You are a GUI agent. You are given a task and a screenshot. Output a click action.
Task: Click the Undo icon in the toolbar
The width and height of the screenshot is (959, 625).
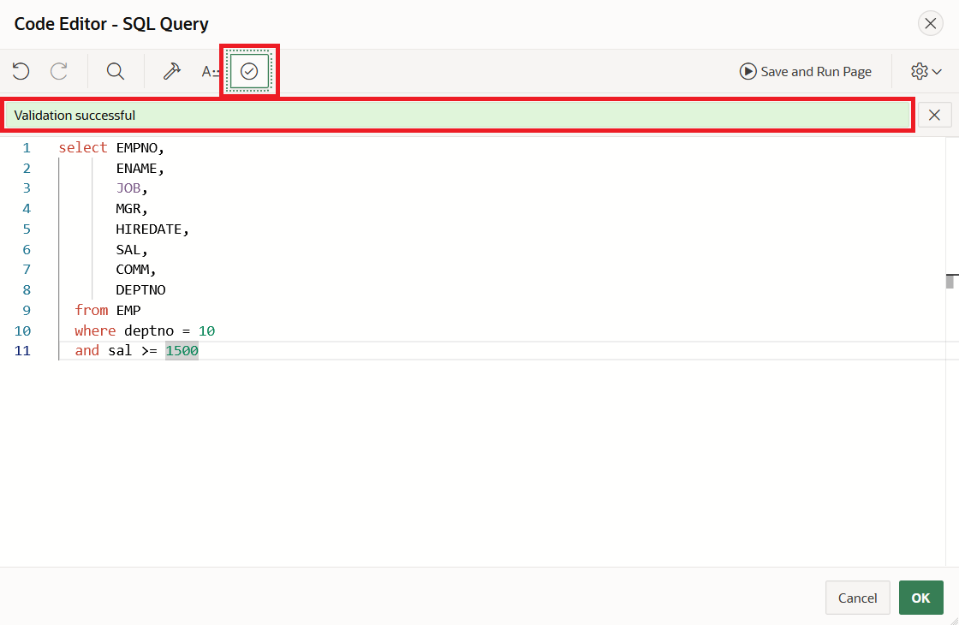pos(20,71)
